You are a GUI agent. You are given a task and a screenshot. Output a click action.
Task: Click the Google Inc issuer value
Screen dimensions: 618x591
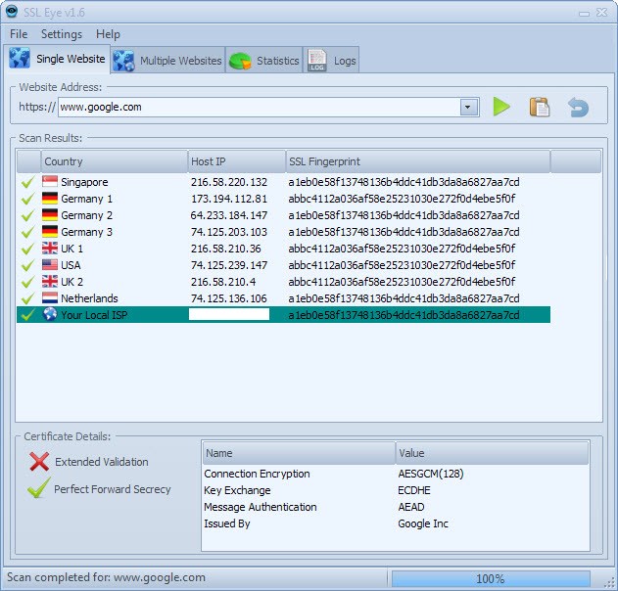point(423,523)
